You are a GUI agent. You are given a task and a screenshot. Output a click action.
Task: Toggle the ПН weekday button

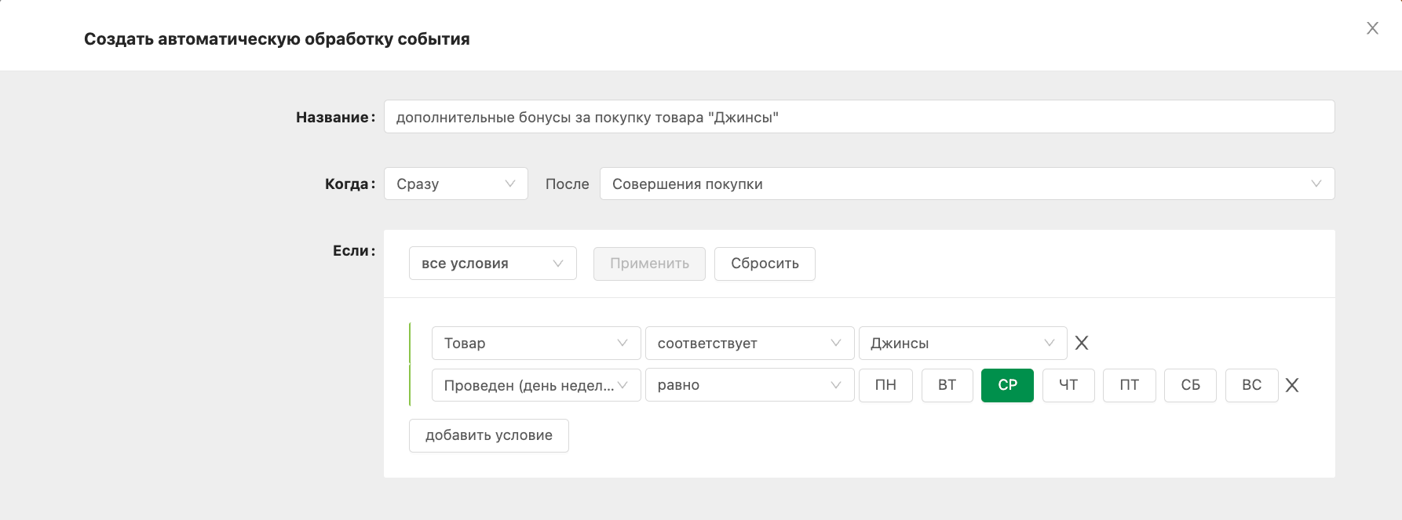pyautogui.click(x=885, y=385)
